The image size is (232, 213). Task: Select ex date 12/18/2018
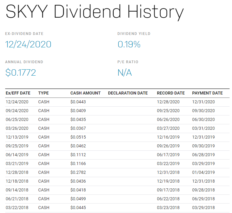point(17,181)
